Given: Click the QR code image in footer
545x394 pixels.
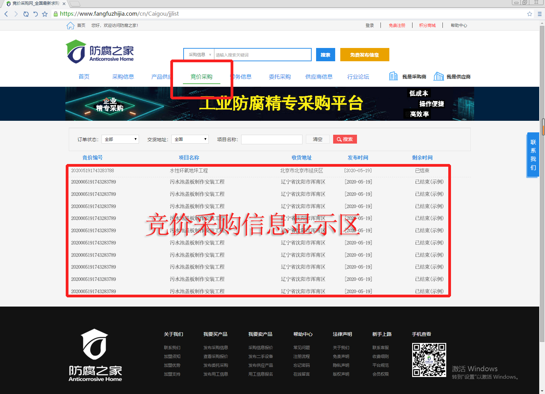Looking at the screenshot, I should tap(429, 360).
